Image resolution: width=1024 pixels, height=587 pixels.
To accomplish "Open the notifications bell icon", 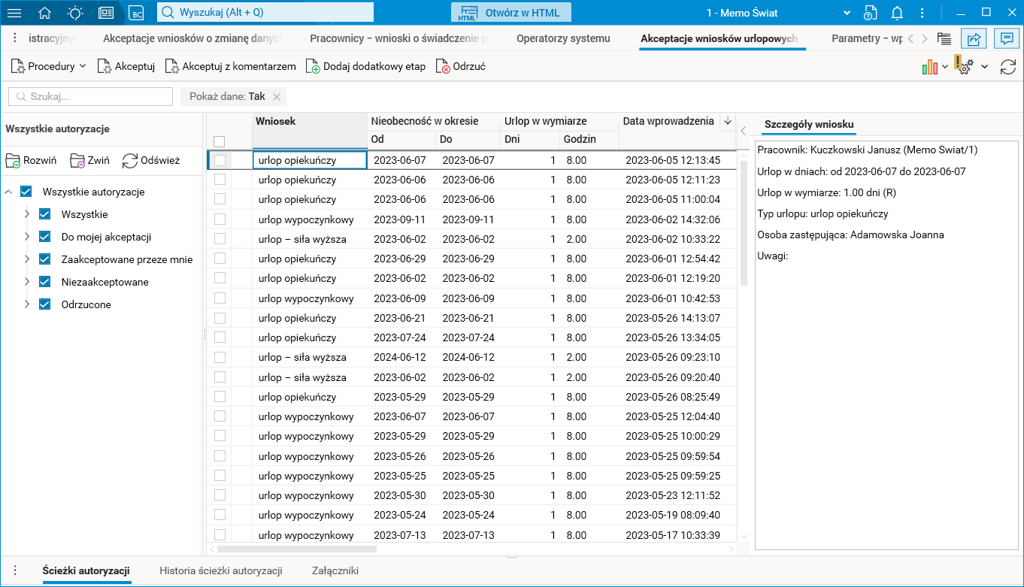I will click(x=897, y=13).
